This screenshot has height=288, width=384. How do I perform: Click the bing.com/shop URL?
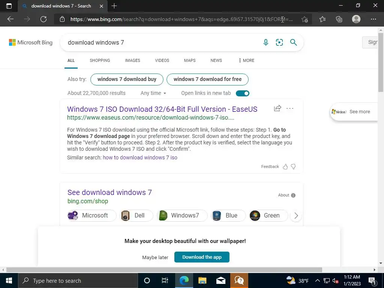tap(88, 201)
